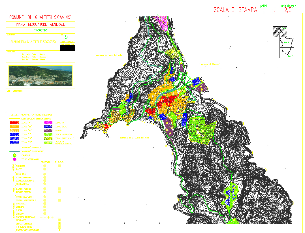Screen dimensions: 305x233
Task: Click the Chiesa existing circle symbol
Action: (45, 210)
